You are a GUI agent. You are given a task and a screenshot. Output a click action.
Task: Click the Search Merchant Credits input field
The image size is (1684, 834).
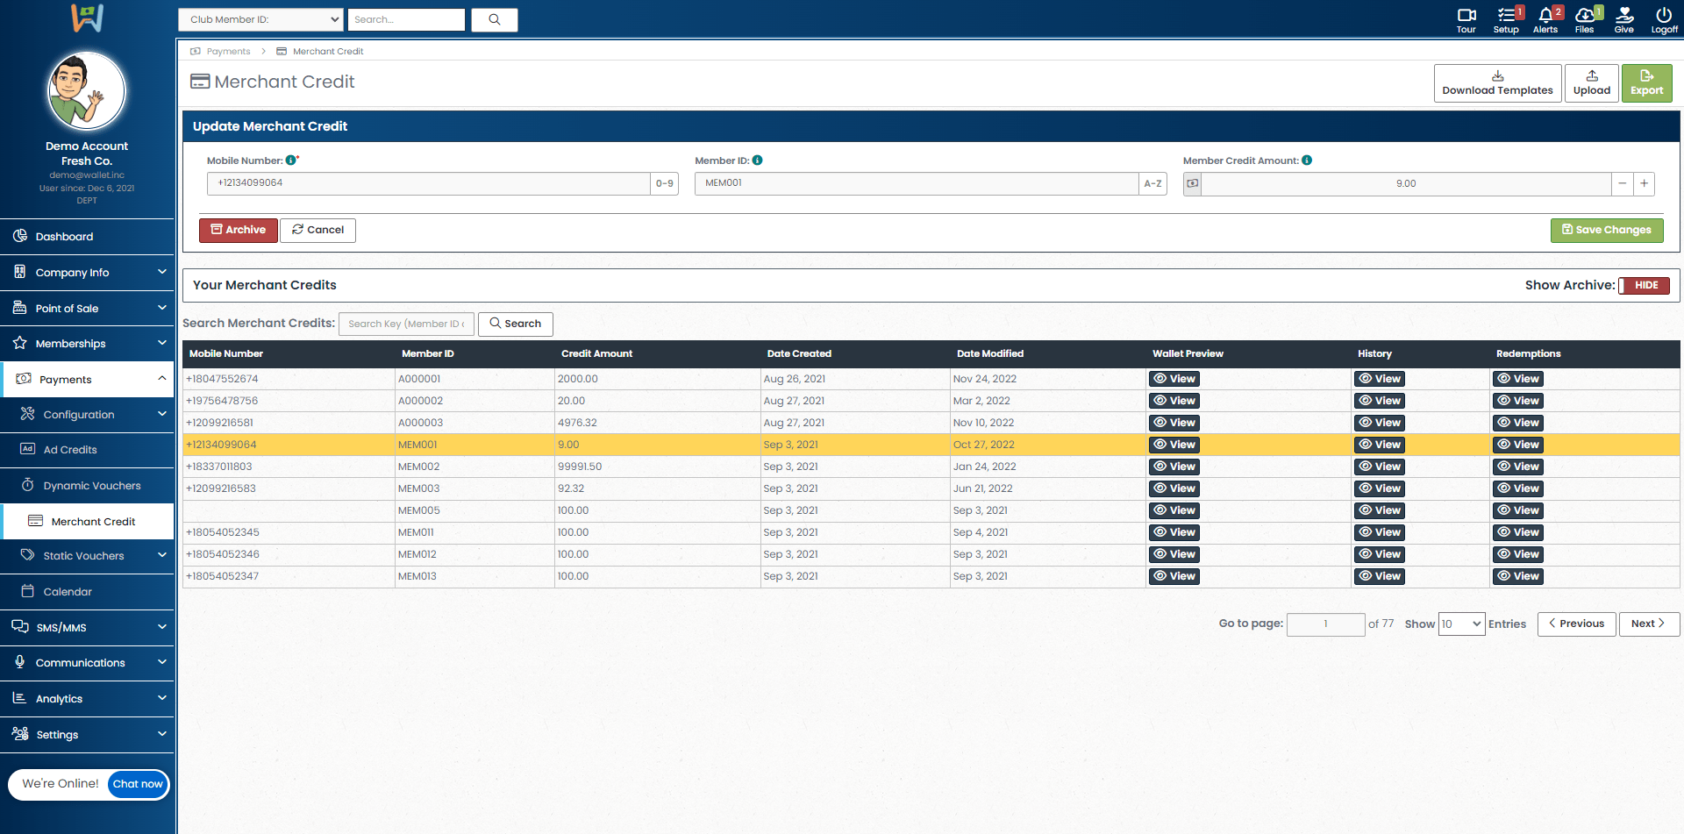pyautogui.click(x=406, y=324)
